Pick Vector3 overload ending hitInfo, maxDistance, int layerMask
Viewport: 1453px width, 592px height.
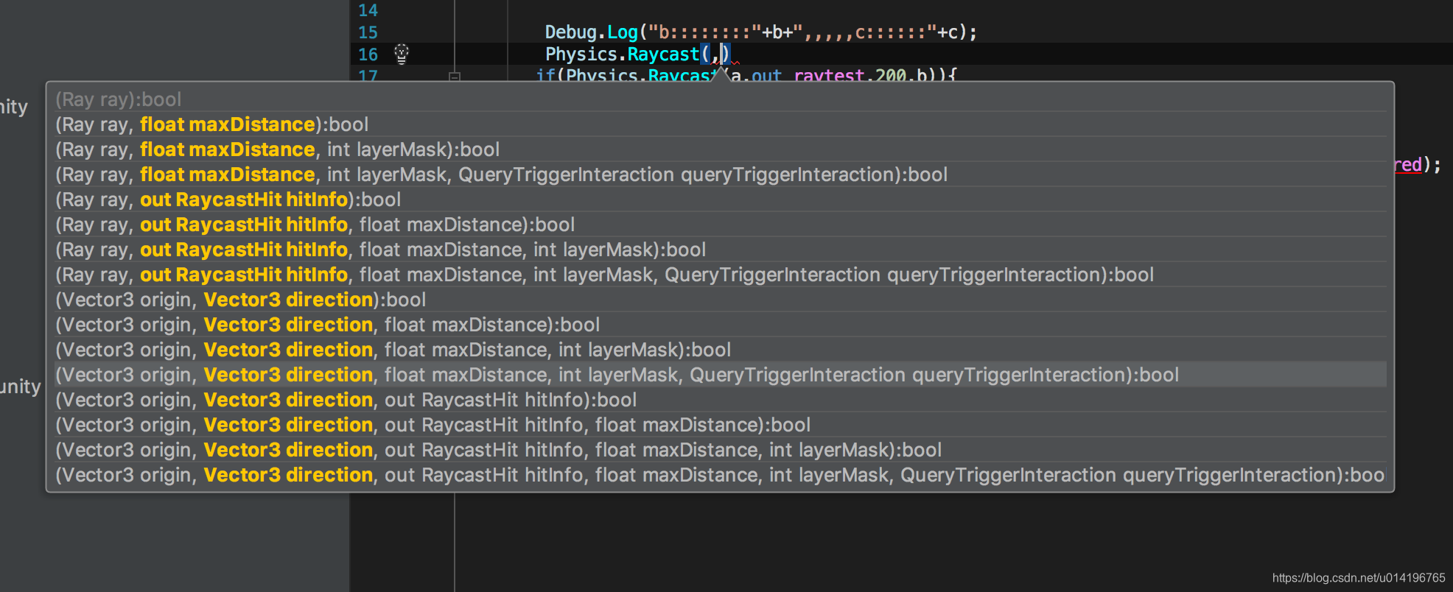point(721,450)
